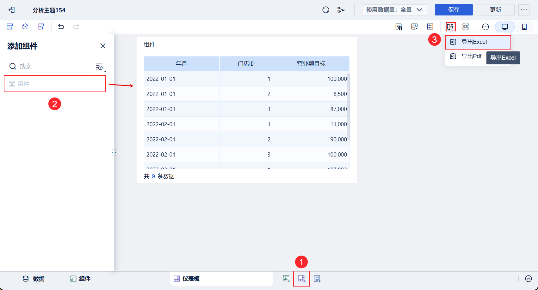Click the undo icon
538x290 pixels.
click(x=61, y=27)
